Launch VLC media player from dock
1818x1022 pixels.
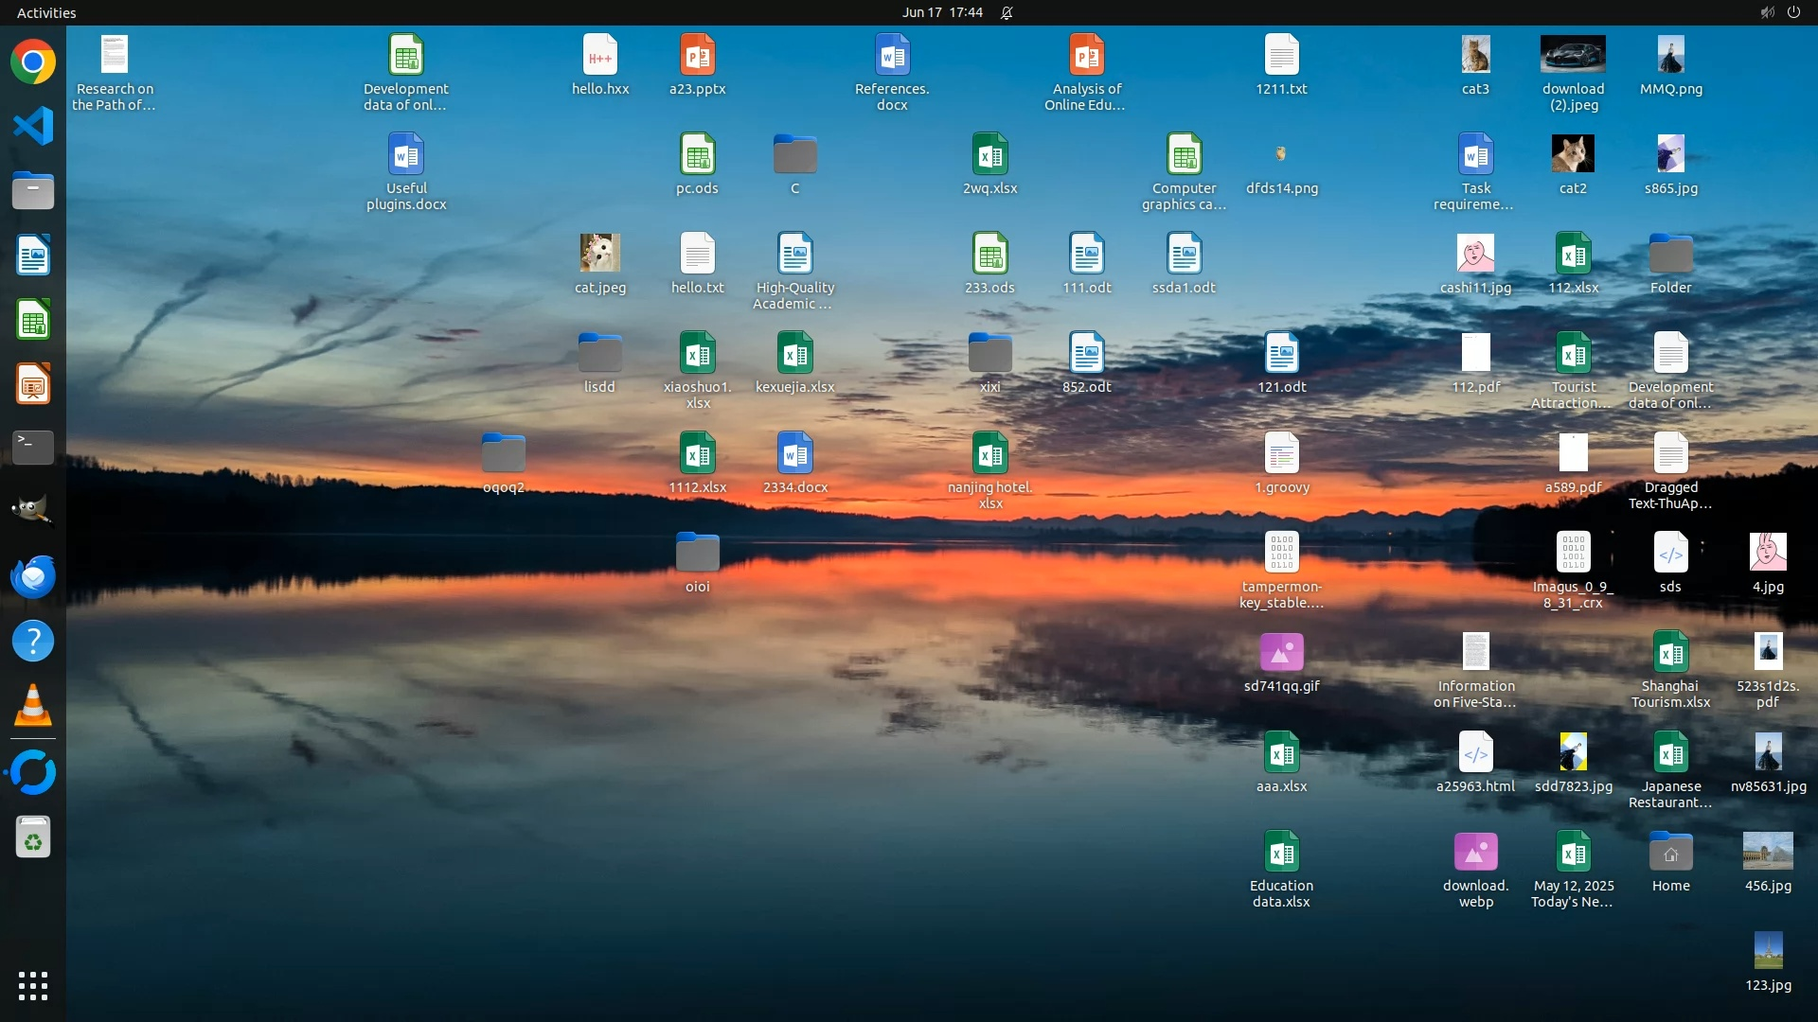[33, 706]
